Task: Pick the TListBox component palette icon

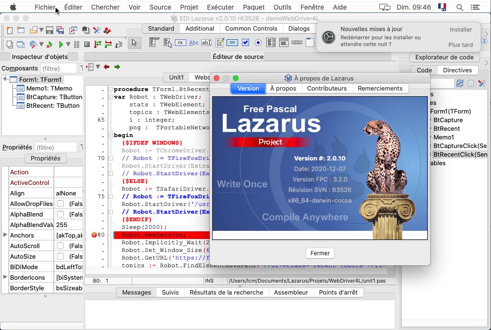Action: (x=271, y=42)
